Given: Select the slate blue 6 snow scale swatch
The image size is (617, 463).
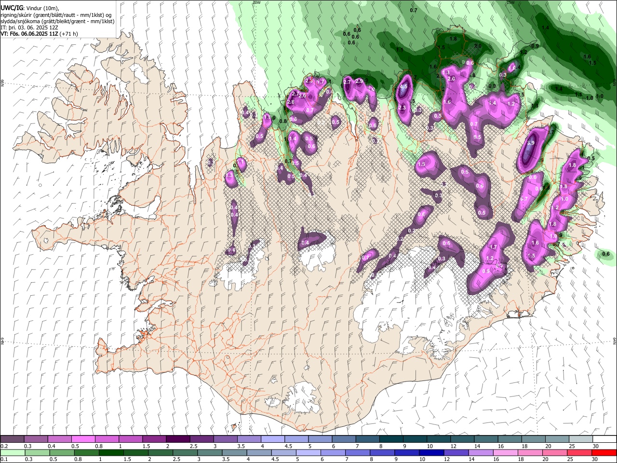Looking at the screenshot, I should (343, 439).
